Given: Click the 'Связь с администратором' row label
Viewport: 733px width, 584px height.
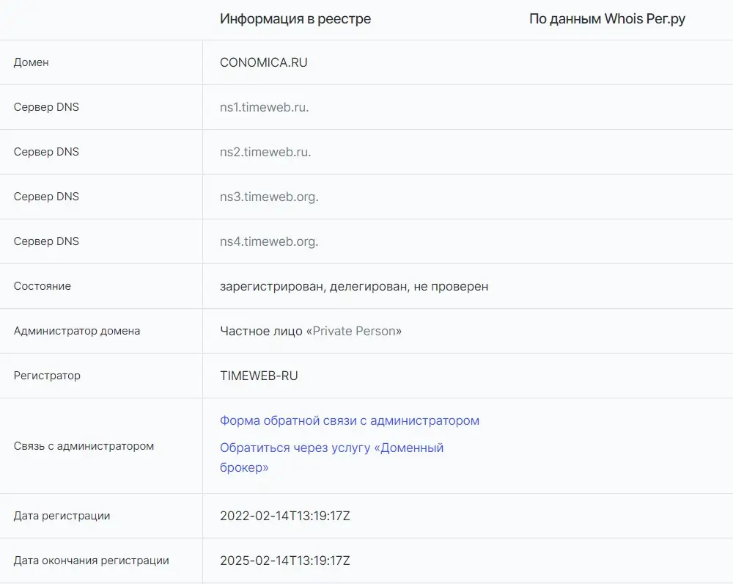Looking at the screenshot, I should [x=84, y=446].
